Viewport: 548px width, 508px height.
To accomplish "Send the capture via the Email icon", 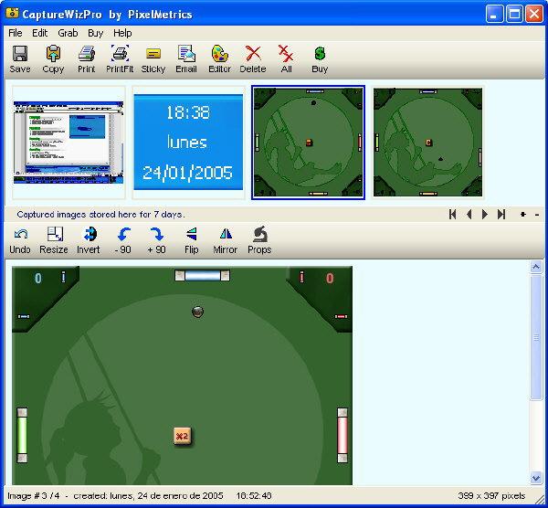I will (186, 59).
